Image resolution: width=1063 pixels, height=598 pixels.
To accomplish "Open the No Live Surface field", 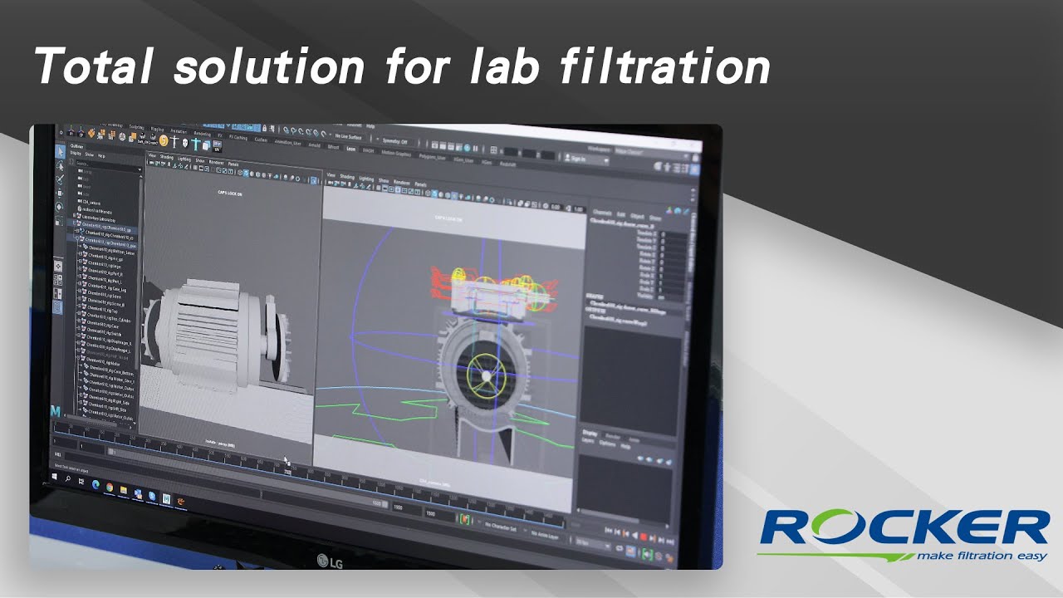I will pos(348,137).
